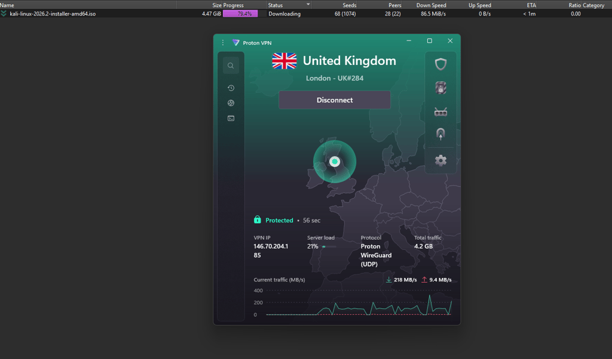The image size is (612, 359).
Task: Click the Disconnect button
Action: 335,100
